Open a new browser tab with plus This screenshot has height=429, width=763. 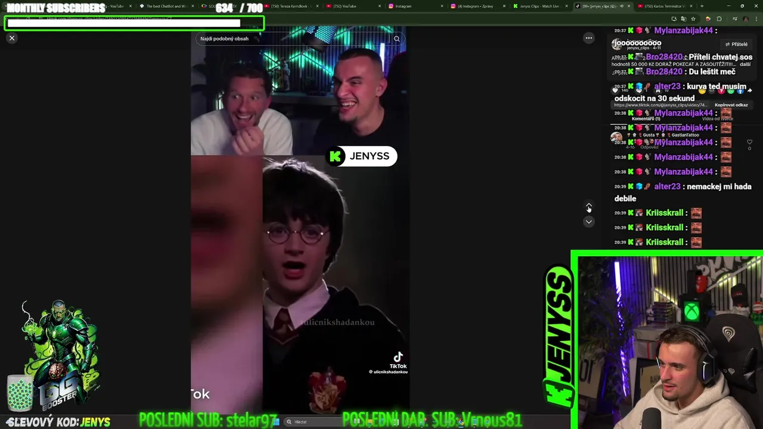point(702,6)
